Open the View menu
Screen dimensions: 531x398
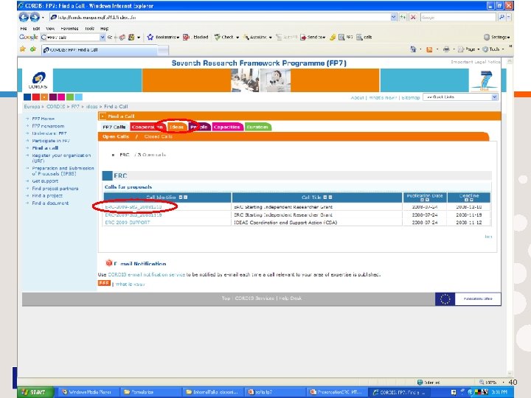[x=50, y=29]
